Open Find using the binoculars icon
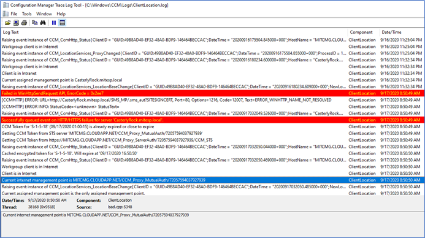This screenshot has height=238, width=425. 43,23
